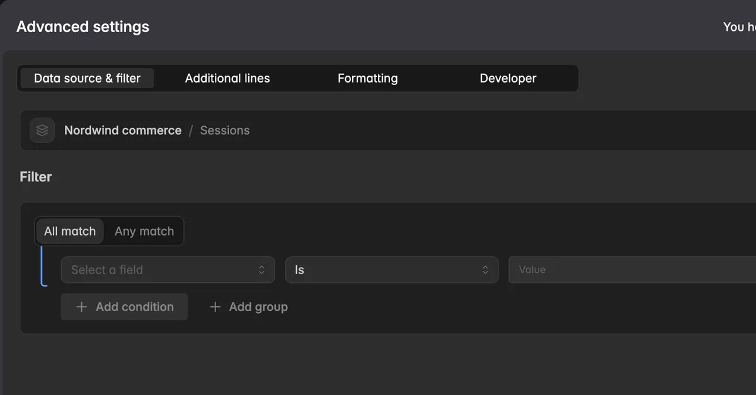The image size is (756, 395).
Task: Click the Advanced settings title
Action: click(83, 27)
